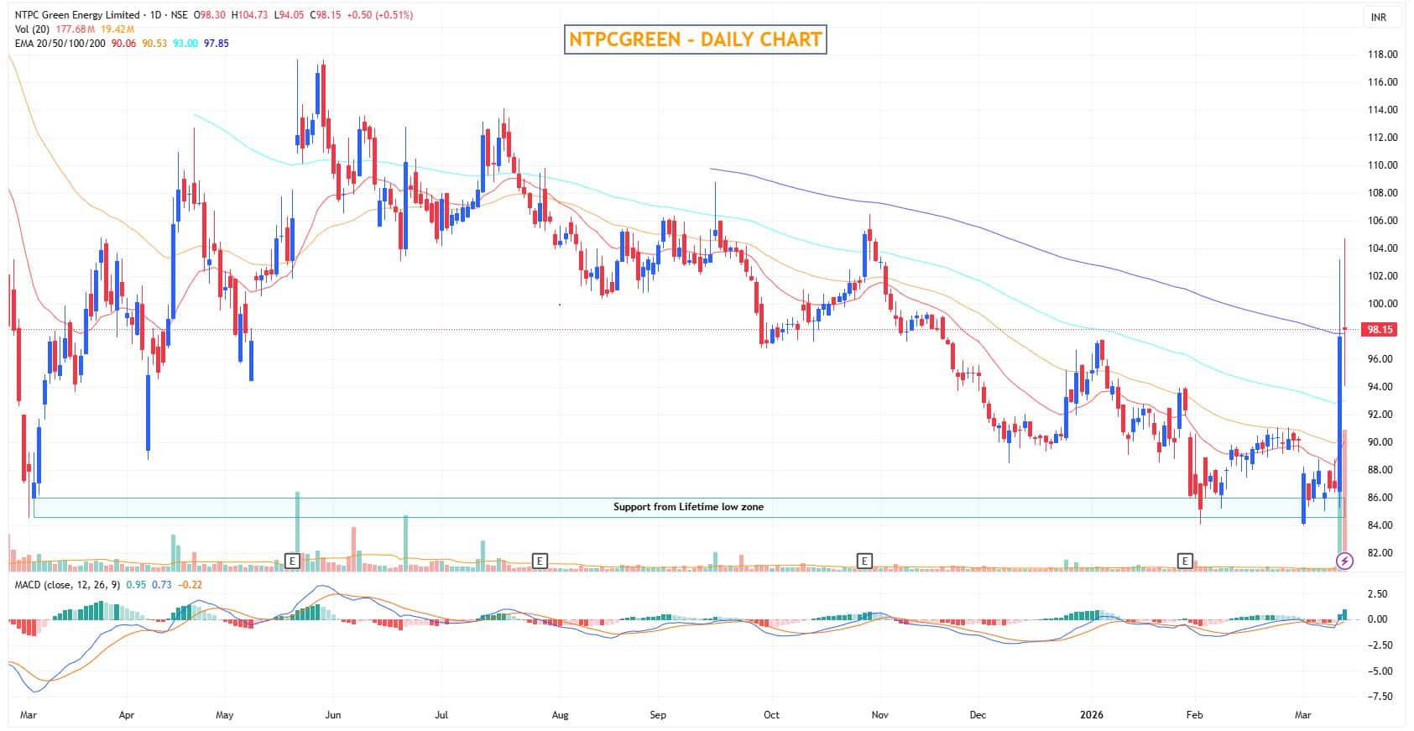The height and width of the screenshot is (731, 1414).
Task: Click the 118.00 price axis label
Action: coord(1382,55)
